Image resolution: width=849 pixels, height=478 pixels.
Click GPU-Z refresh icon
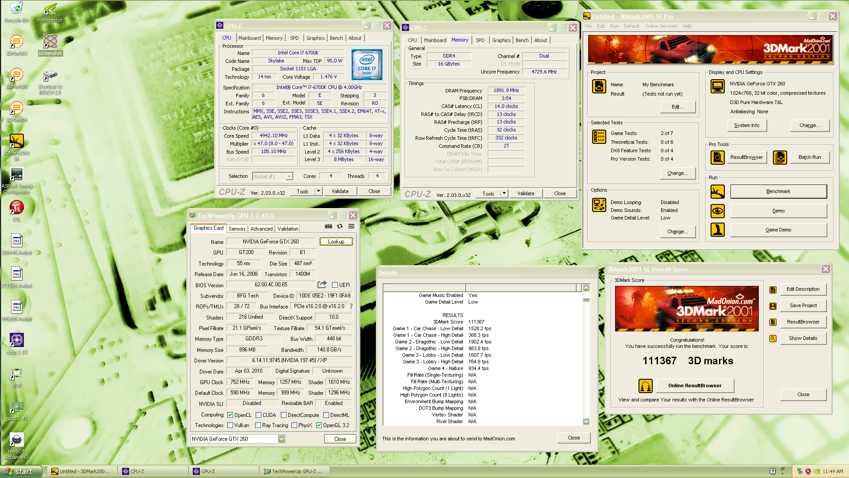pos(340,226)
